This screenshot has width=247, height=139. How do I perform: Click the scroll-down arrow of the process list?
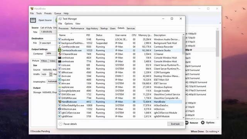pyautogui.click(x=184, y=117)
